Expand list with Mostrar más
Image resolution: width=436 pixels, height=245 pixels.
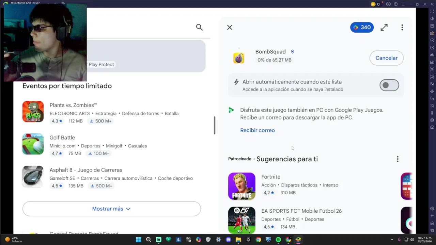click(111, 209)
